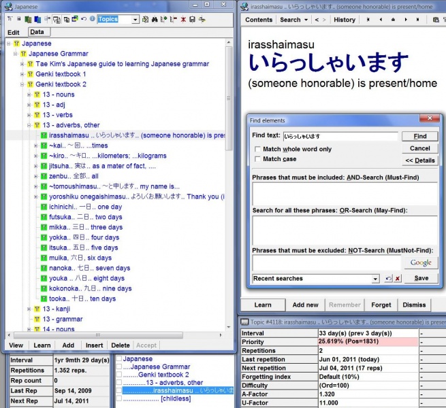Go to next element with right arrow

point(406,20)
